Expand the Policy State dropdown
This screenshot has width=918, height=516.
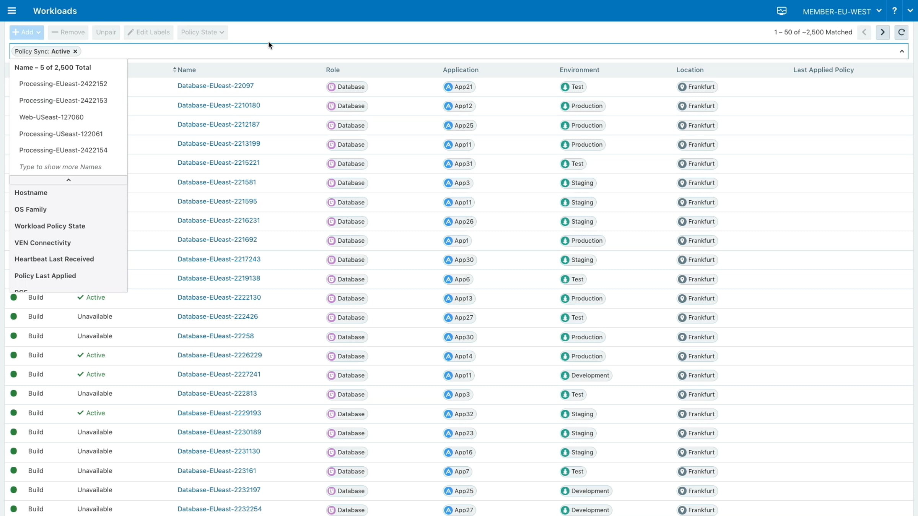pos(202,32)
